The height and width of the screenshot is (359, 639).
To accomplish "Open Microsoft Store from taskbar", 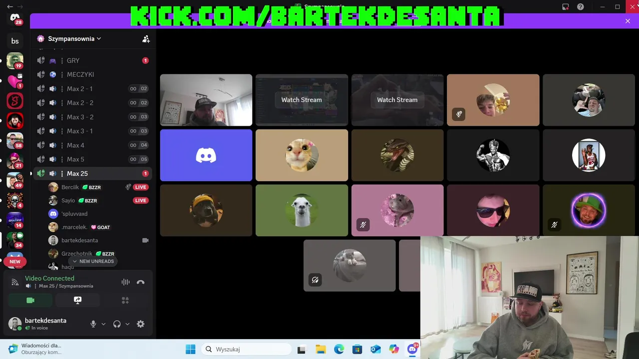I will point(357,349).
